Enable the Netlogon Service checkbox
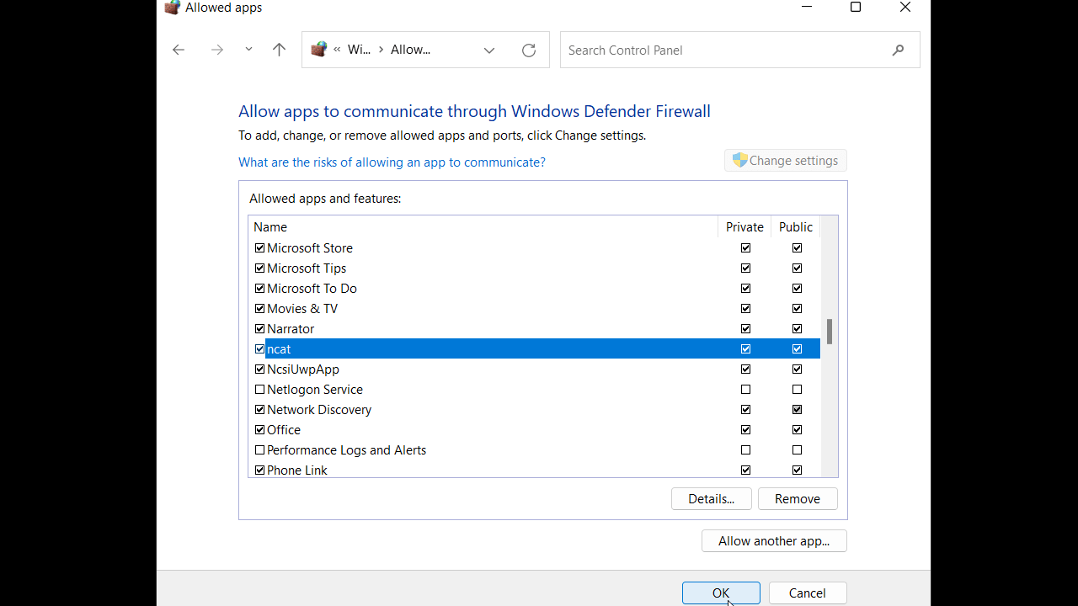 pos(259,389)
